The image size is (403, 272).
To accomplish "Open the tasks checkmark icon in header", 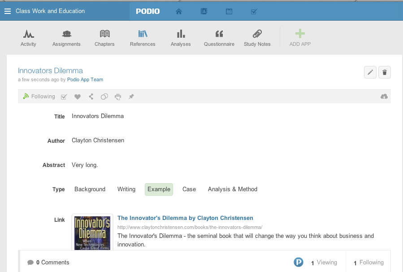I will pos(254,11).
